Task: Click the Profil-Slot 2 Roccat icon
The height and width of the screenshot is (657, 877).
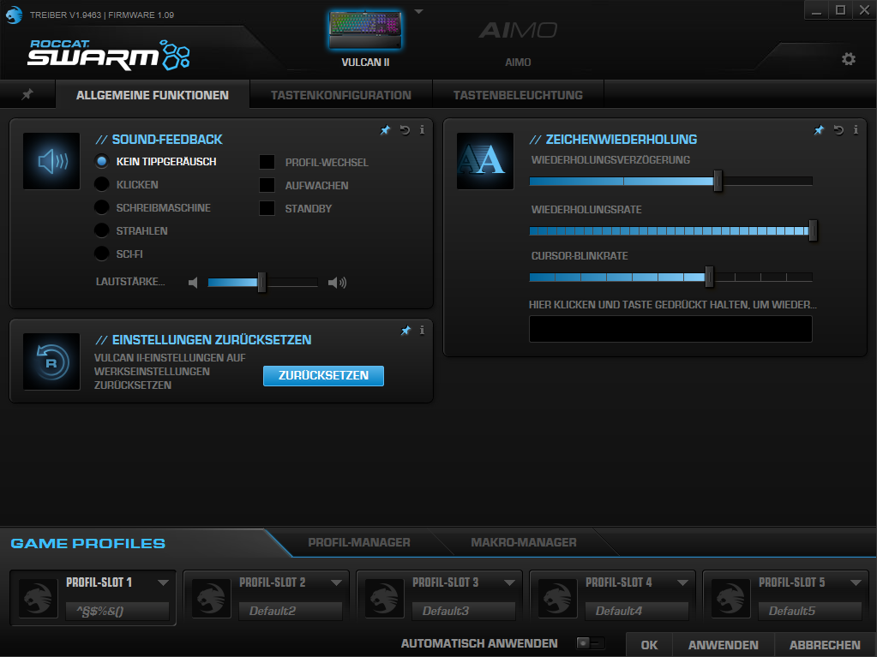Action: coord(212,598)
